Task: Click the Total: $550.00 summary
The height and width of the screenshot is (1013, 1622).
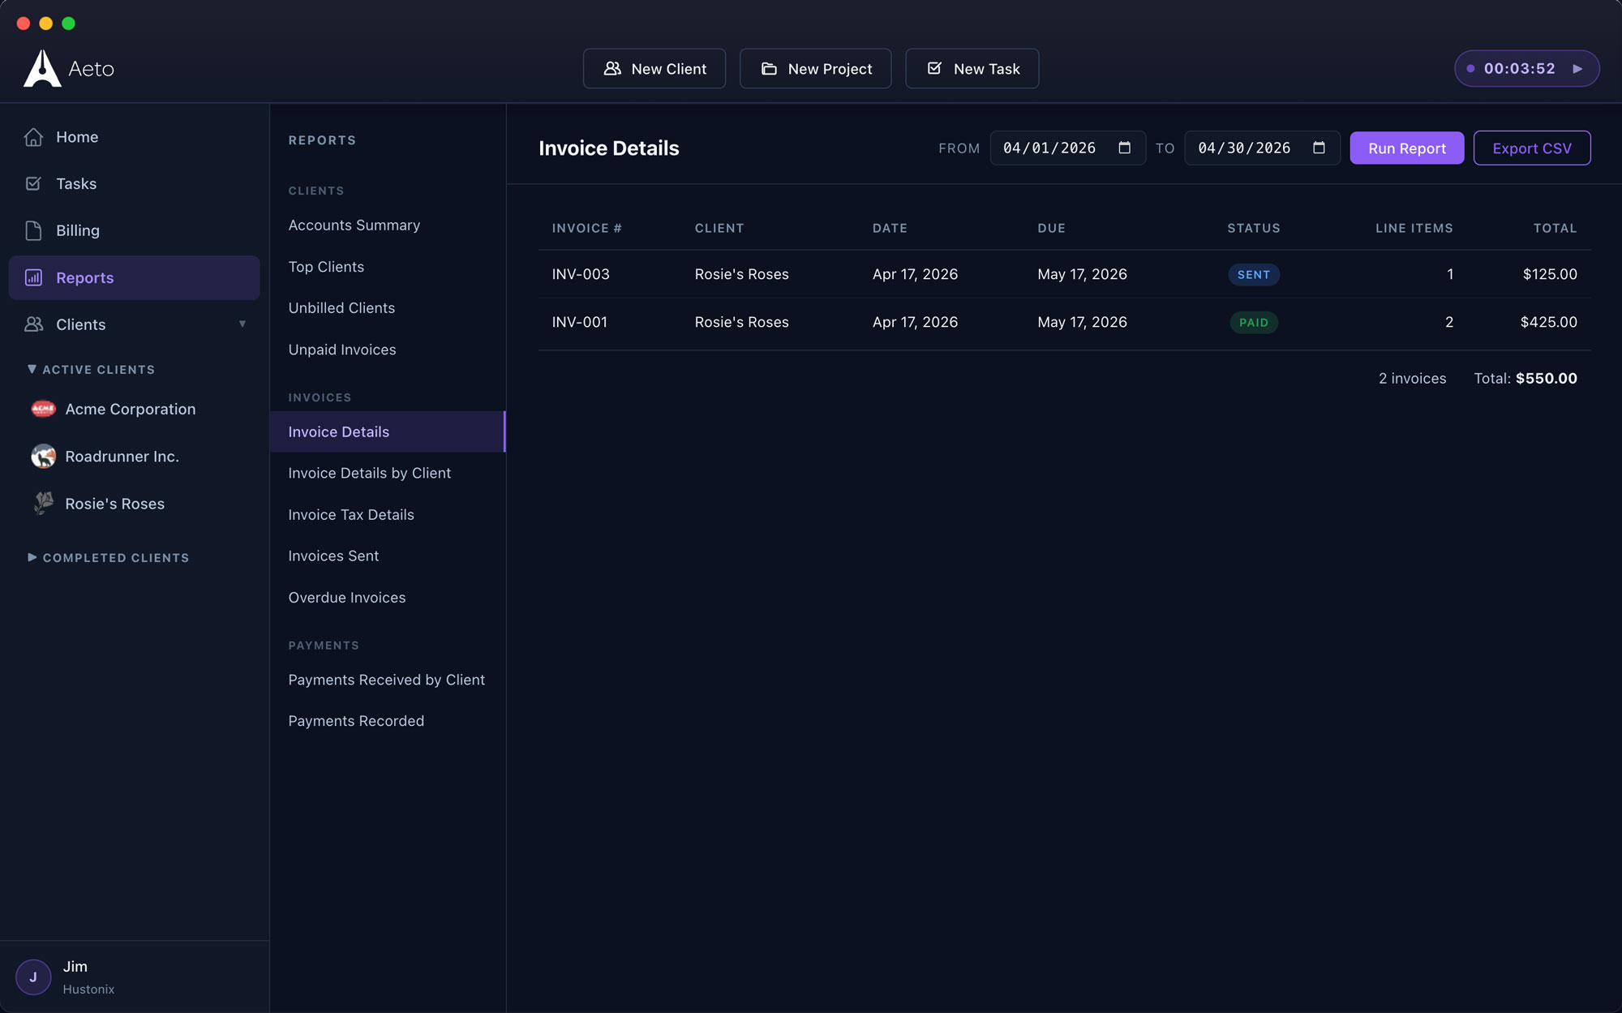Action: click(1525, 378)
